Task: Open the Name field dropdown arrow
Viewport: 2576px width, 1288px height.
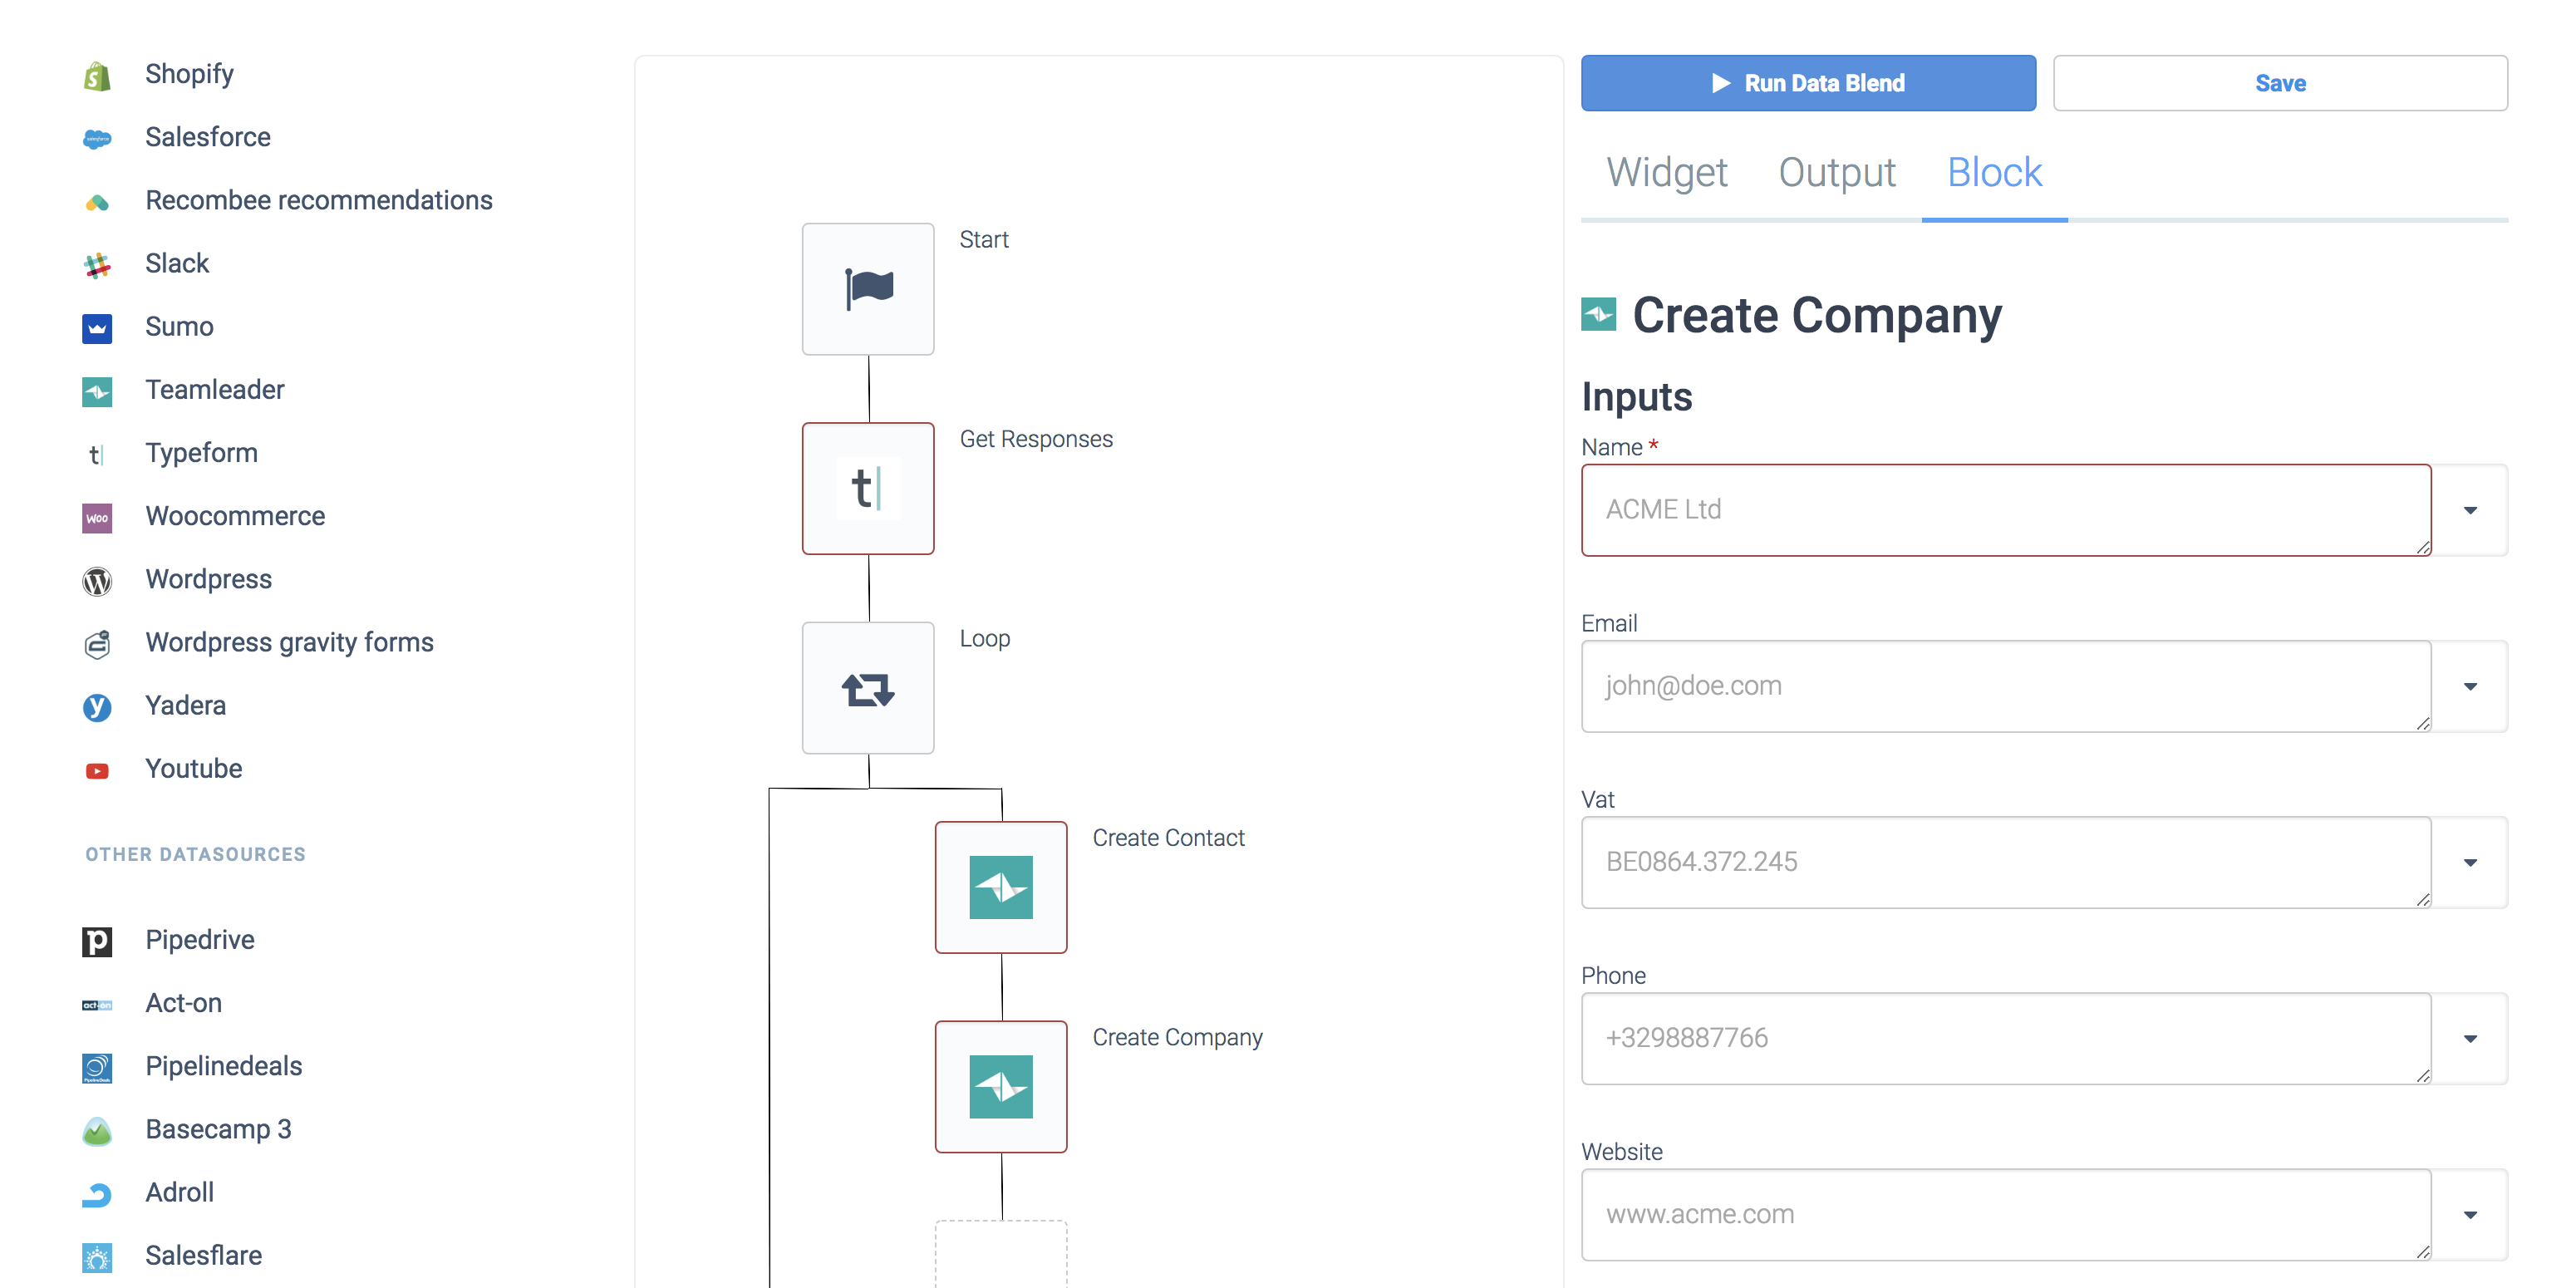Action: click(x=2470, y=510)
